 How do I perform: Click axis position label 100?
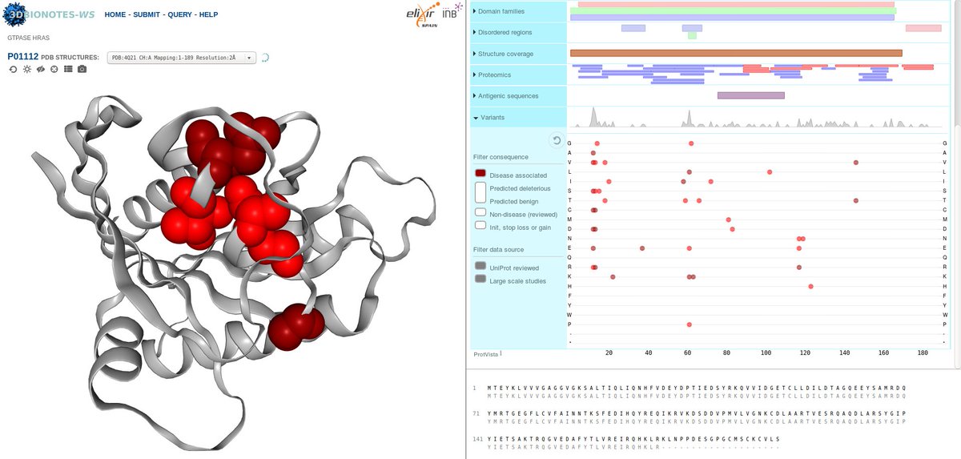pyautogui.click(x=766, y=352)
